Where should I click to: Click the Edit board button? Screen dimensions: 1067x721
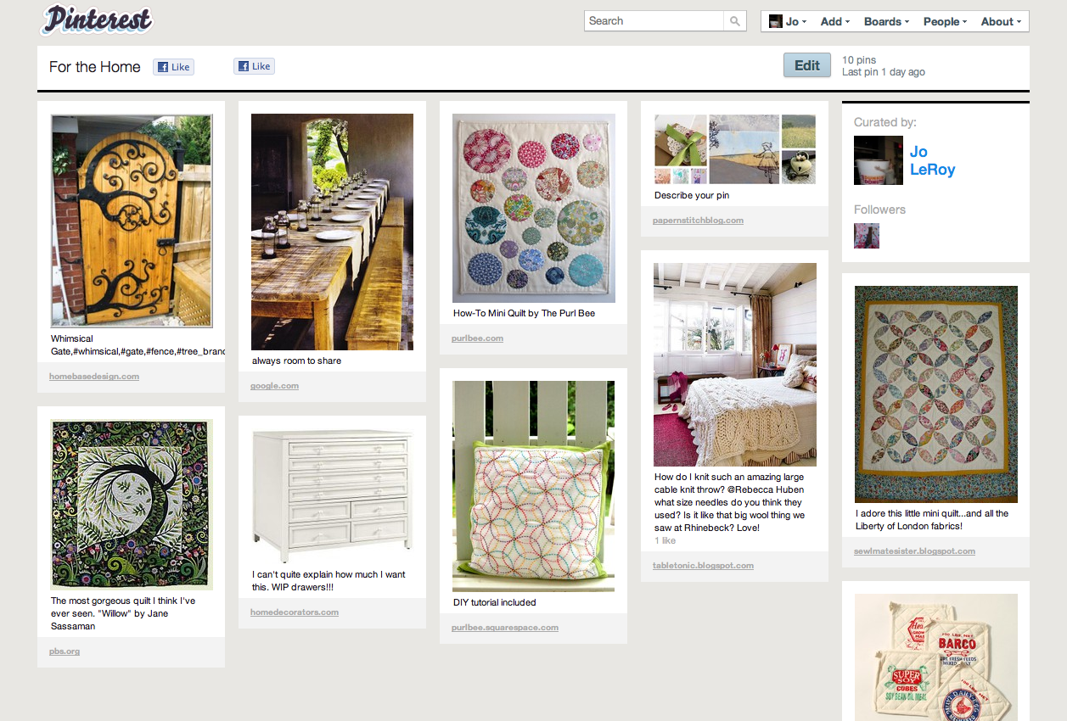click(x=806, y=65)
